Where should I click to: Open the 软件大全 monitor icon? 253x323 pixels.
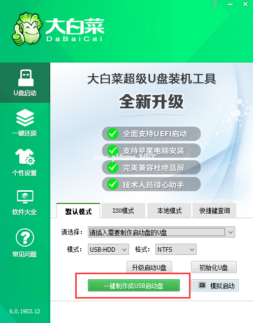pyautogui.click(x=25, y=197)
